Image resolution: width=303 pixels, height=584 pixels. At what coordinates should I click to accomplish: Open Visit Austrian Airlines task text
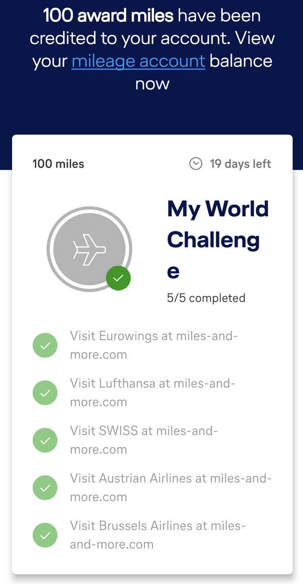coord(170,487)
